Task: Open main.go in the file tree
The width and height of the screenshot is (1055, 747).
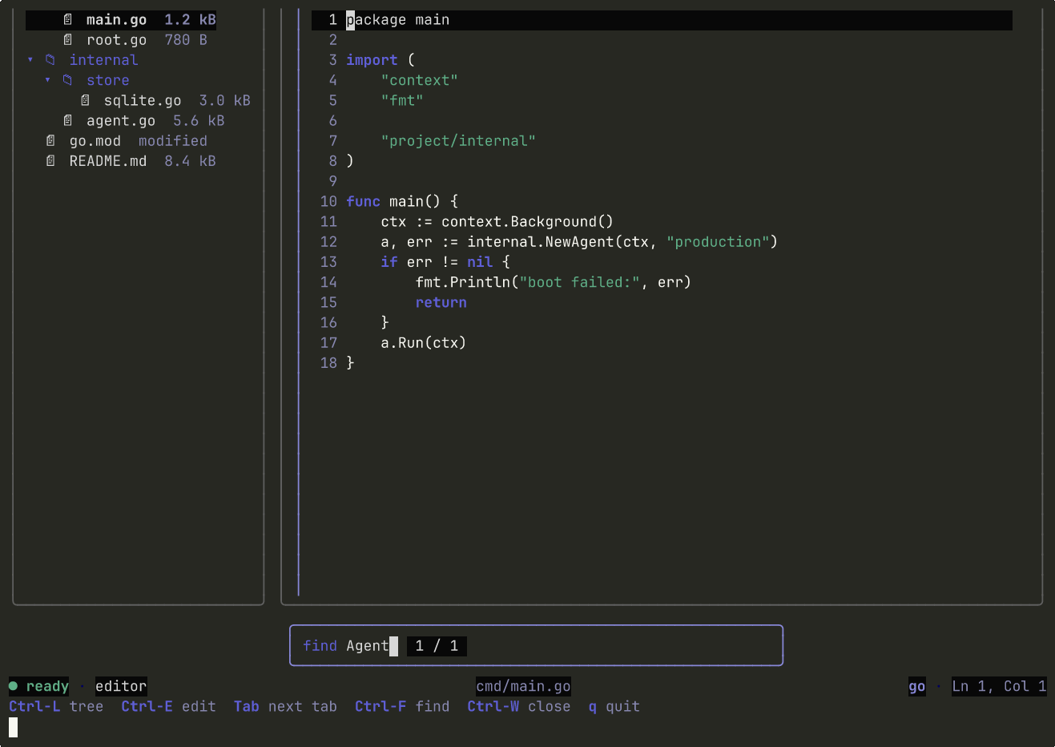Action: point(117,20)
